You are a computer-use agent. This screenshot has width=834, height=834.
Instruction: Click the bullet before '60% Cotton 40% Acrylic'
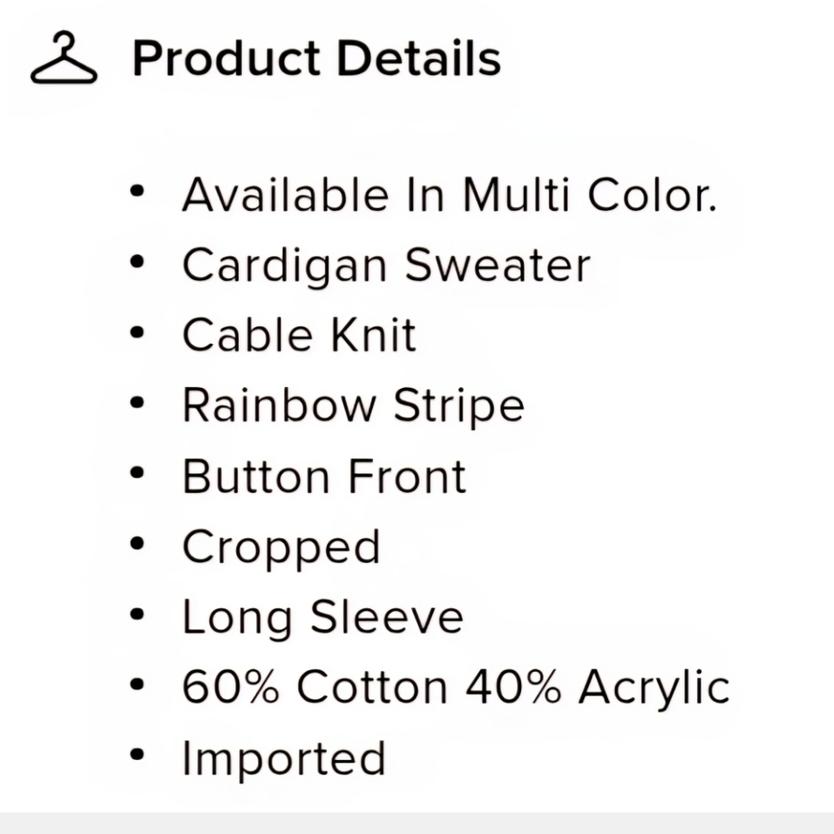pyautogui.click(x=138, y=686)
